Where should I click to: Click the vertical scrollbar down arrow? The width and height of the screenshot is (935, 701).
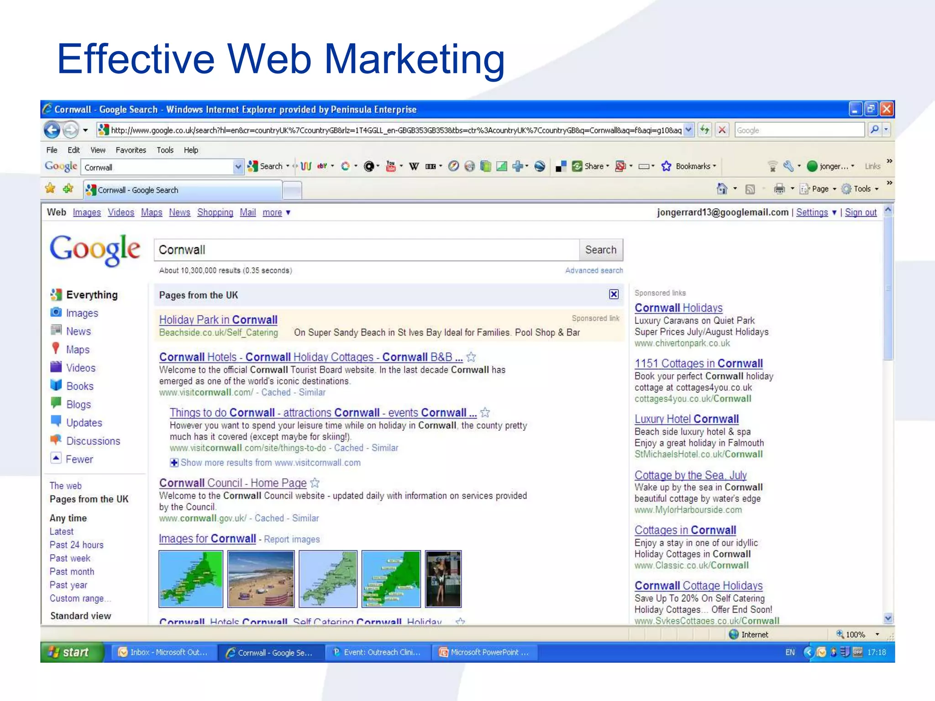(x=888, y=618)
